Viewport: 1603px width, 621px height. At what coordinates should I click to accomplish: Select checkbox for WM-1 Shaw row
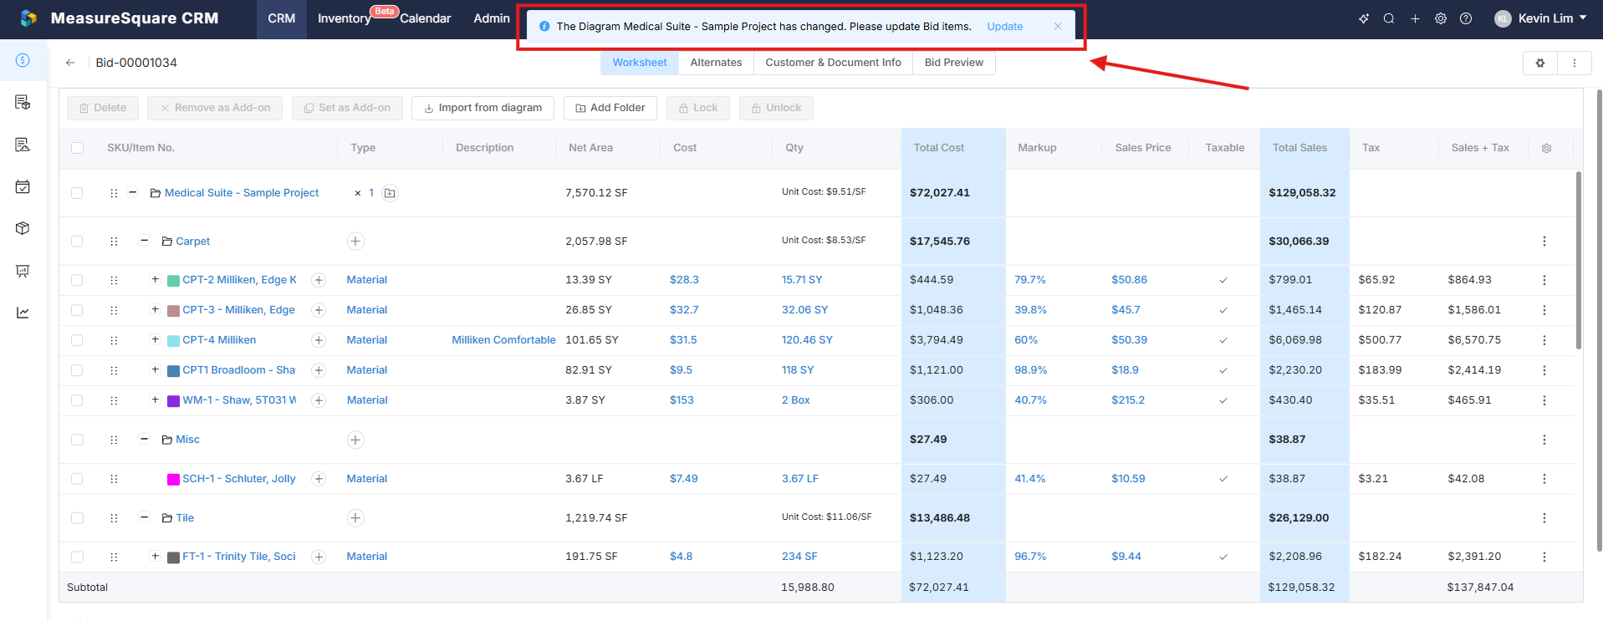coord(77,400)
